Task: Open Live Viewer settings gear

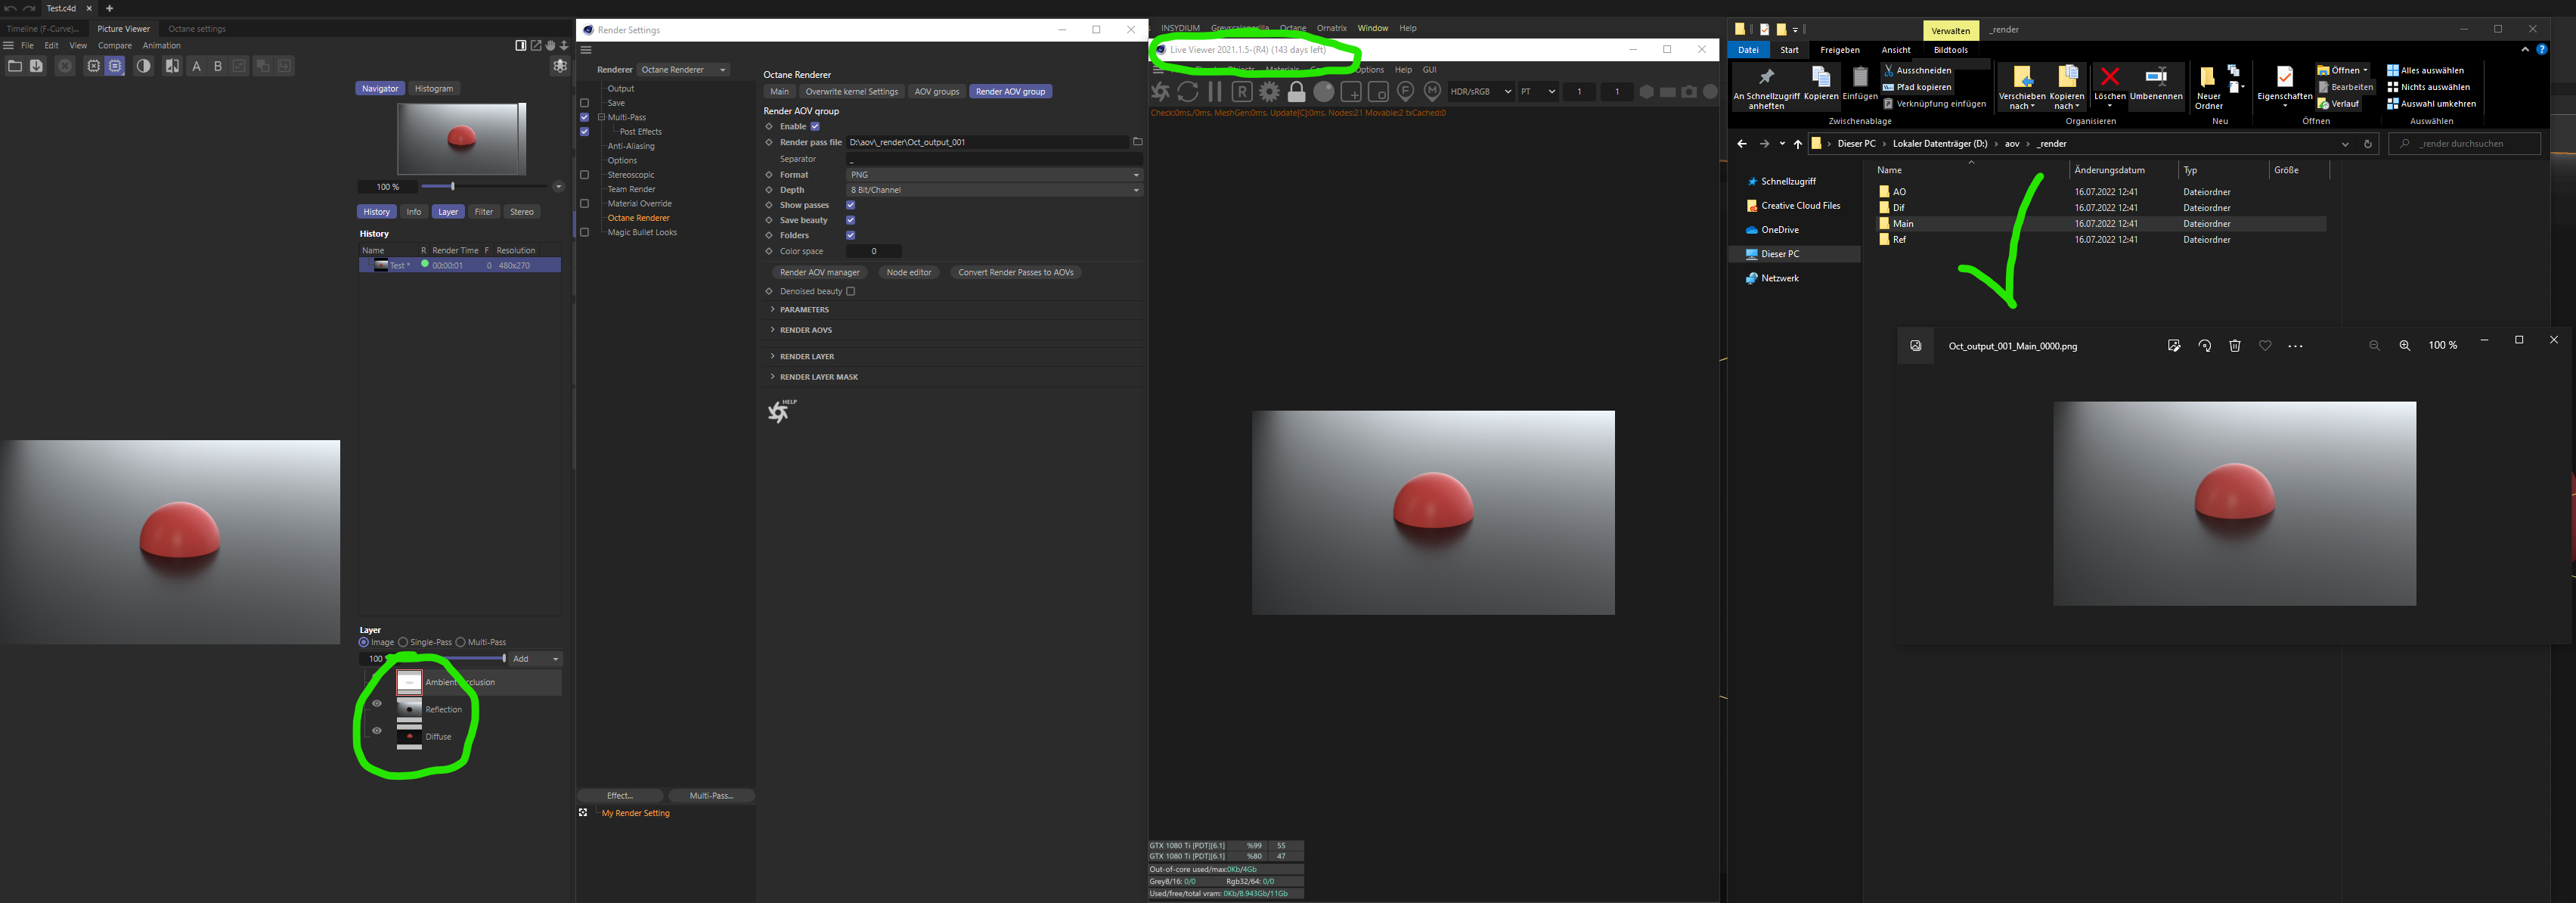Action: point(1269,92)
